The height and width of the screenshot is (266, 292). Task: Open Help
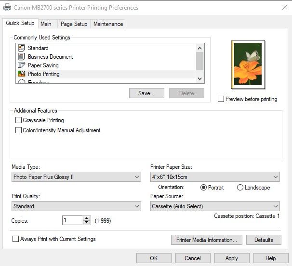(271, 258)
